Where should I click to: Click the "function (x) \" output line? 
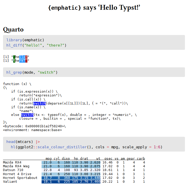click(x=17, y=84)
